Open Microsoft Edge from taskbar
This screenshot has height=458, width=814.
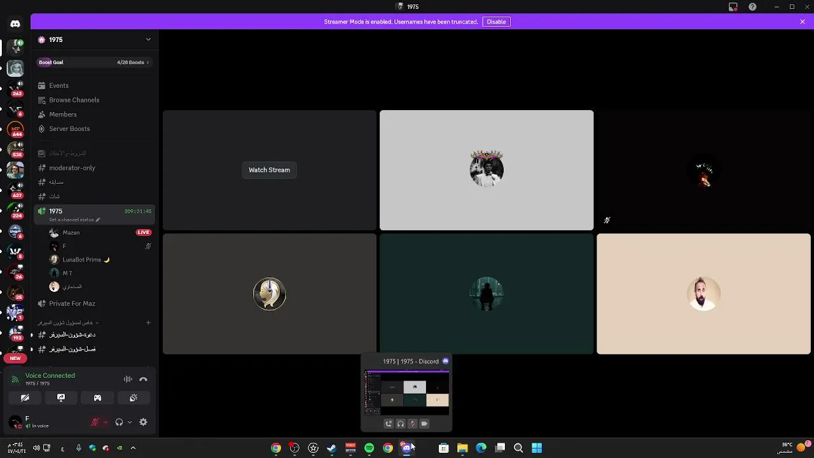(481, 448)
